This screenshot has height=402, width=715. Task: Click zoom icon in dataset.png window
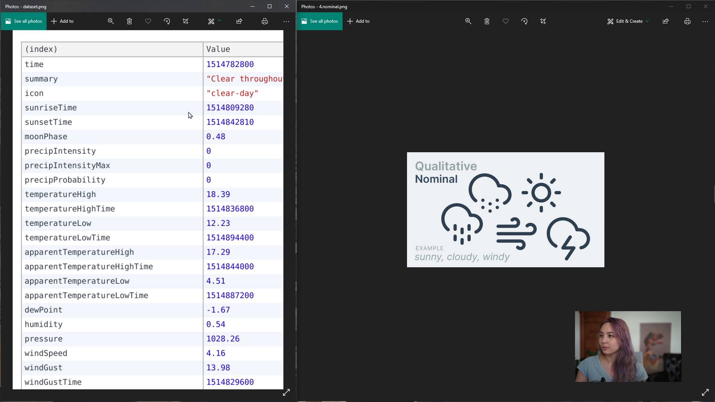pyautogui.click(x=111, y=21)
